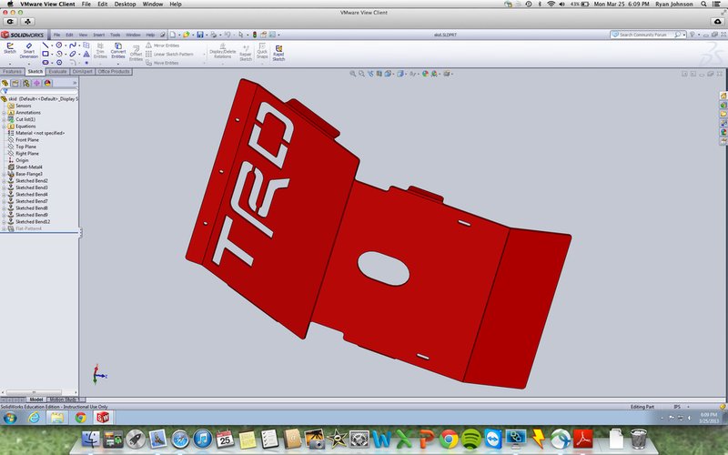The height and width of the screenshot is (455, 728).
Task: Choose the Straight Slot tool
Action: point(45,62)
